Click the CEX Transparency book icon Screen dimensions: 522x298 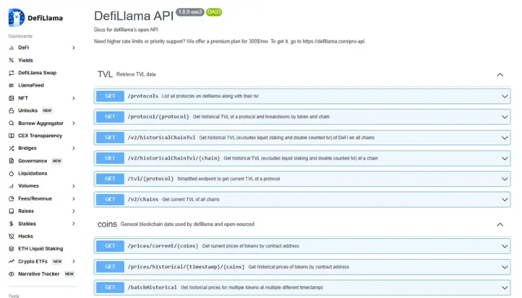pos(11,136)
